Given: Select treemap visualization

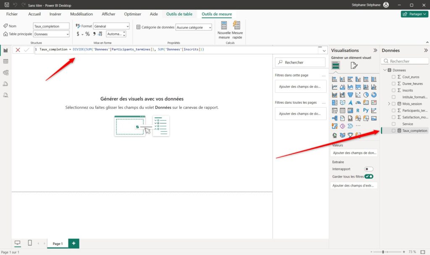Looking at the screenshot, I should pyautogui.click(x=335, y=103).
